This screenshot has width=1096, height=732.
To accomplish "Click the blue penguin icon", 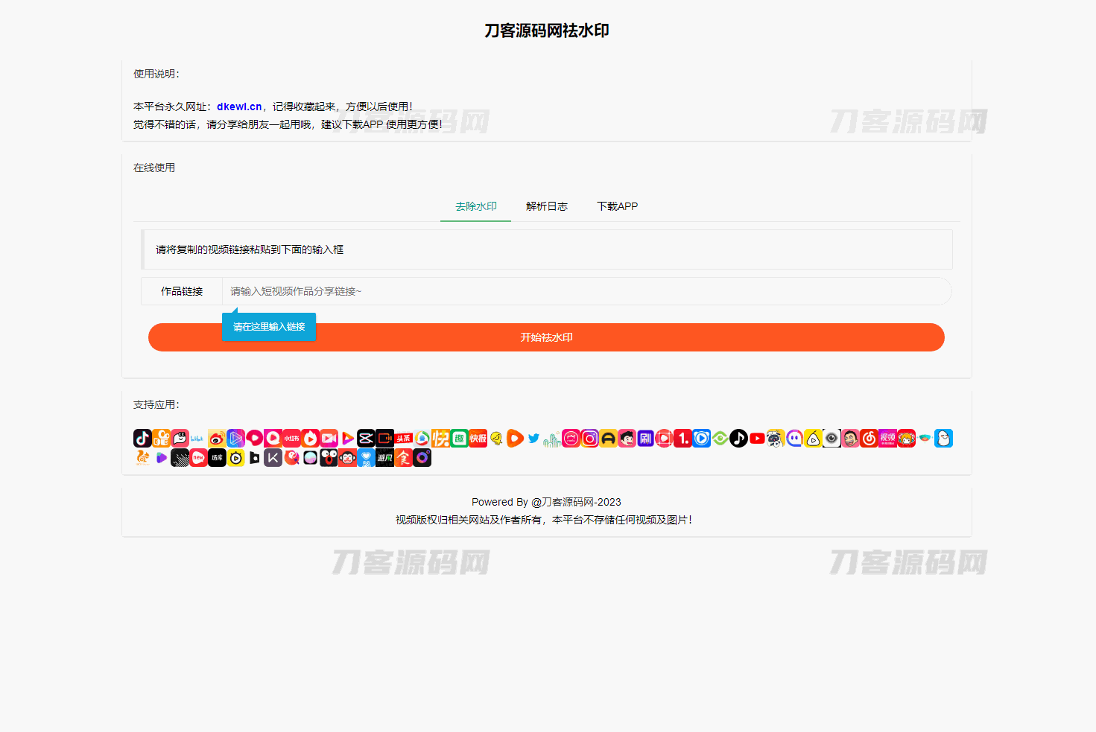I will coord(943,439).
